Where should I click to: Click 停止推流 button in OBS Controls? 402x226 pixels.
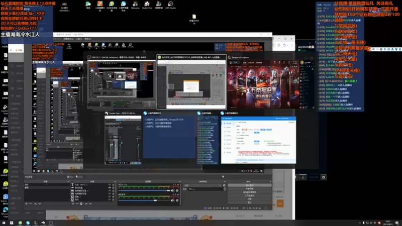click(x=249, y=185)
